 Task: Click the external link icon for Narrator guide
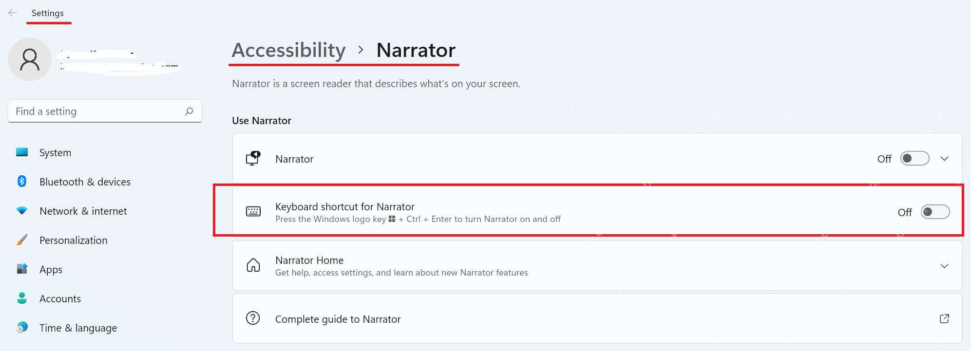pyautogui.click(x=944, y=318)
